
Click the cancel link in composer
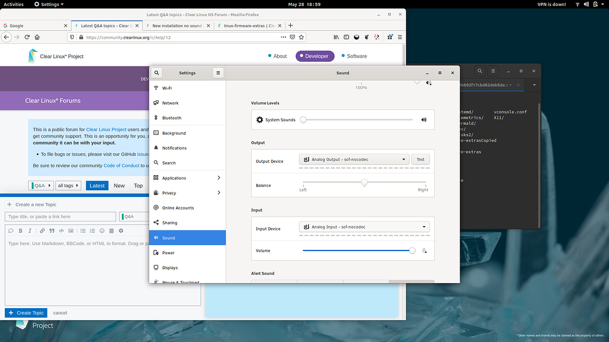(x=60, y=313)
